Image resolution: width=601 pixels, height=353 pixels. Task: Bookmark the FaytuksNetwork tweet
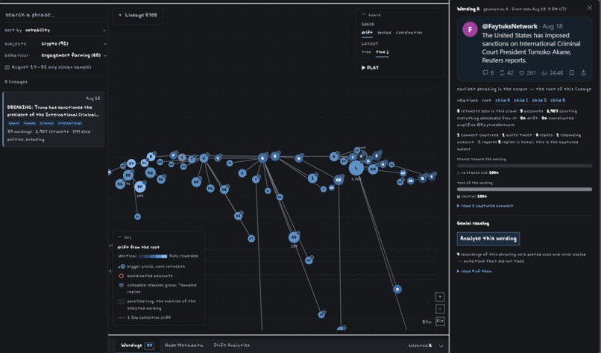click(571, 73)
